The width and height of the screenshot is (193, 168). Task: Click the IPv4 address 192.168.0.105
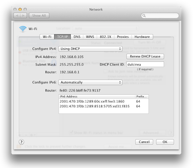[x=72, y=57]
